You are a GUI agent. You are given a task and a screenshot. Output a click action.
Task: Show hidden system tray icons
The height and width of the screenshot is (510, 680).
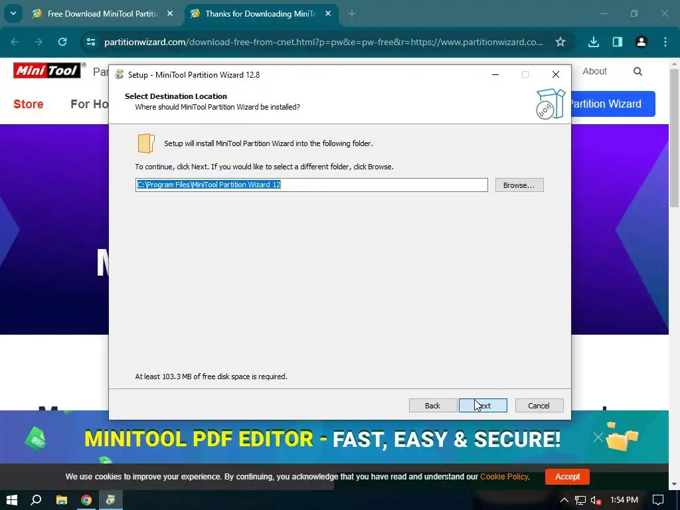coord(564,500)
